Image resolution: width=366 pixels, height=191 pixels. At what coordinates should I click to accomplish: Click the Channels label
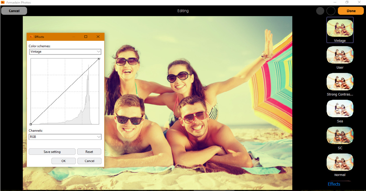point(35,131)
